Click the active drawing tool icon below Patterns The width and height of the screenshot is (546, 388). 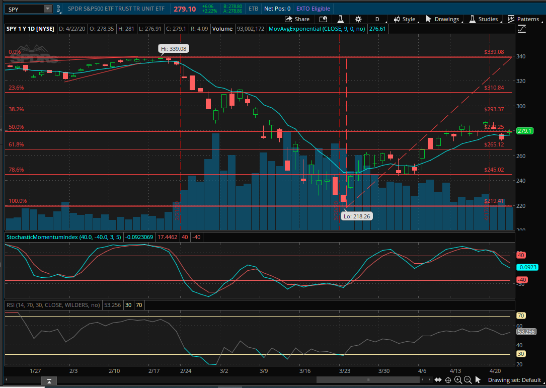(522, 29)
